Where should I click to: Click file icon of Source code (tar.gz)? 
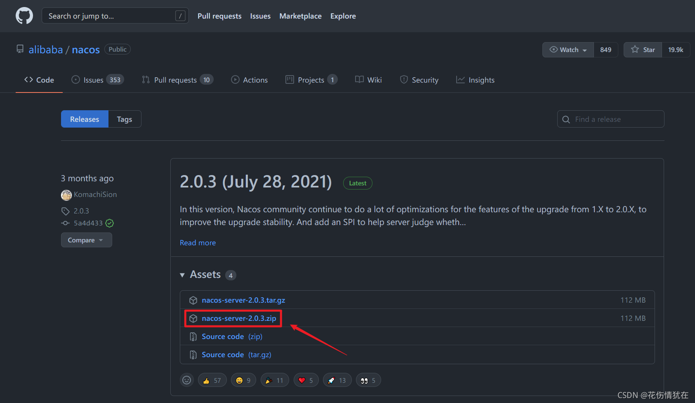point(193,355)
